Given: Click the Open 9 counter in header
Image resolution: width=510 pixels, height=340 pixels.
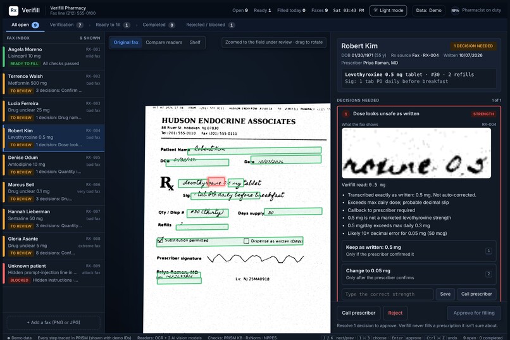Looking at the screenshot, I should (x=240, y=10).
